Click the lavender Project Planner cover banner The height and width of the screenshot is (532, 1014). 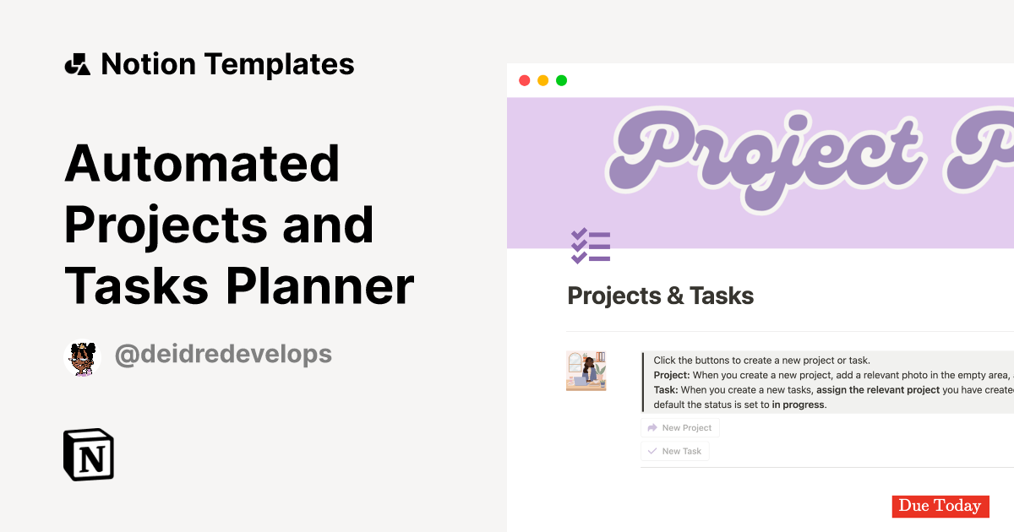(x=760, y=169)
